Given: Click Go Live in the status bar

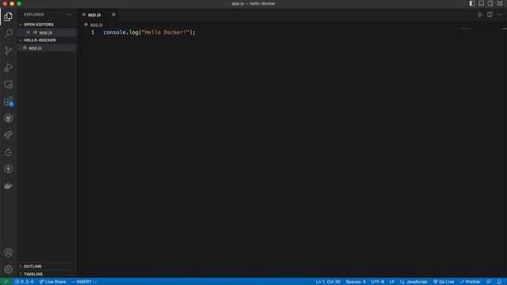Looking at the screenshot, I should 444,282.
